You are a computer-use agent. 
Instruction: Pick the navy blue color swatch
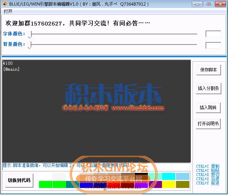tap(100, 184)
